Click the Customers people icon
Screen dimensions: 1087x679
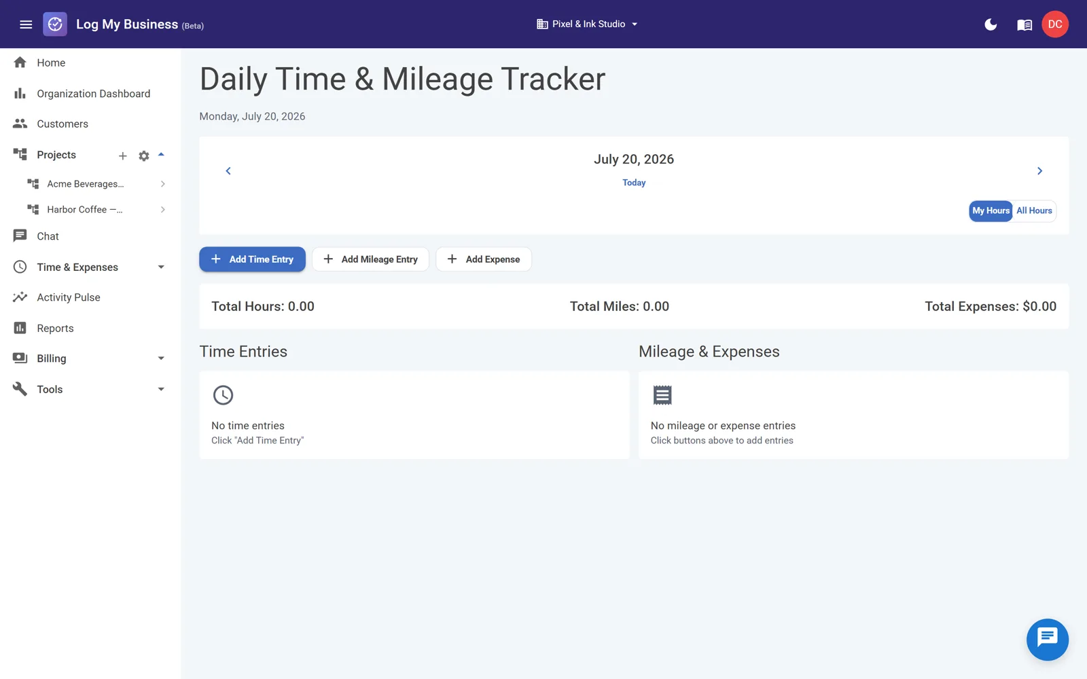click(x=20, y=124)
